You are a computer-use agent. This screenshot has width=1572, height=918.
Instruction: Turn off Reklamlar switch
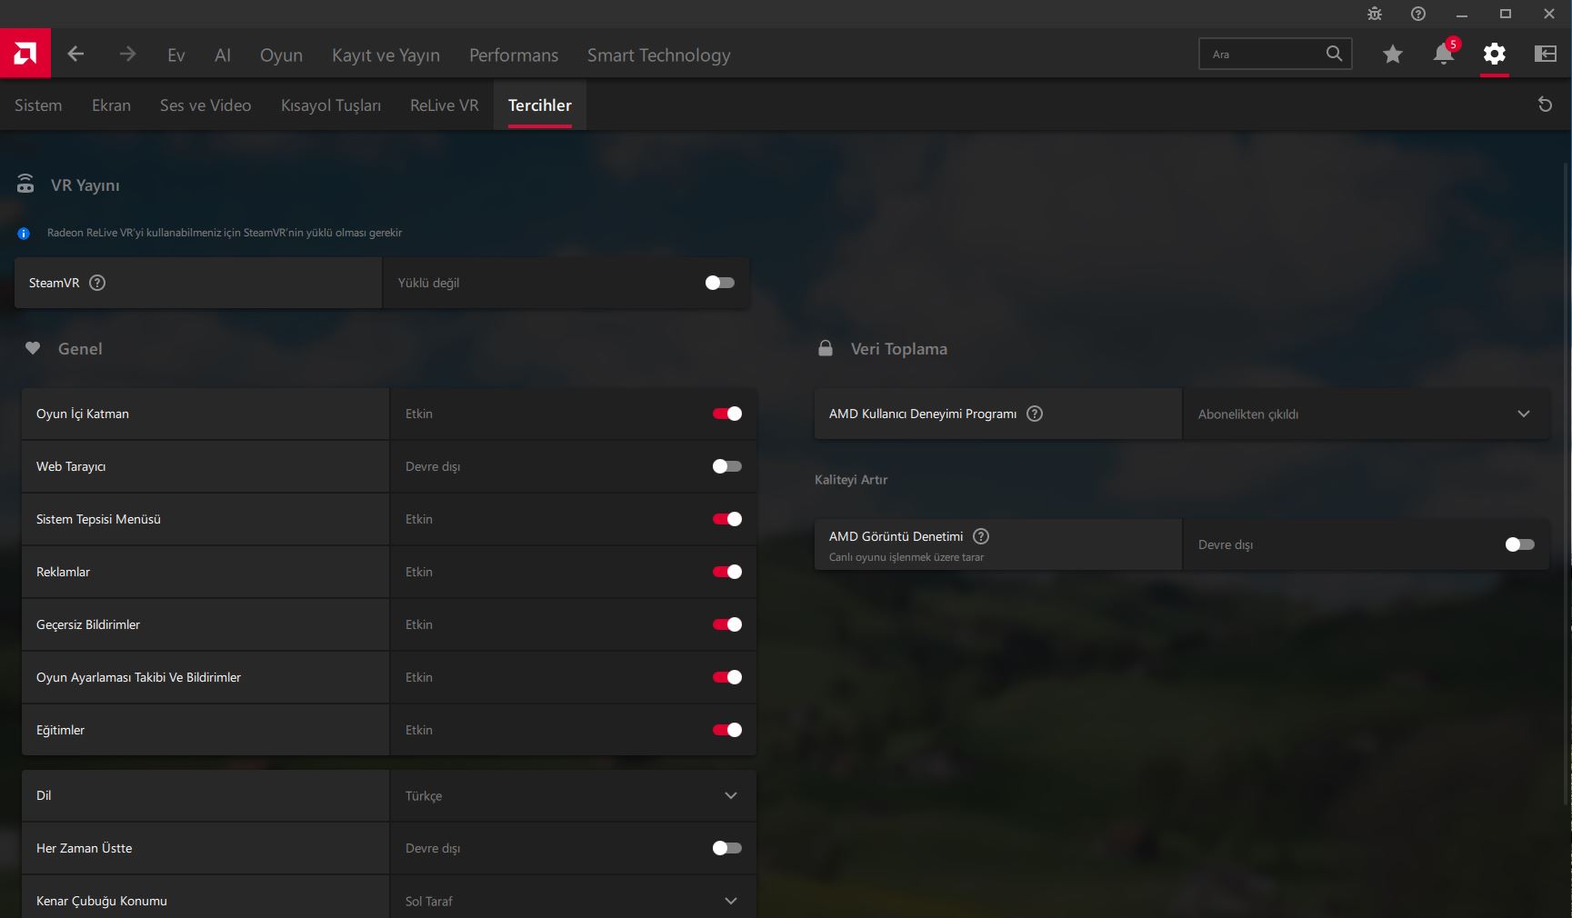click(x=727, y=572)
